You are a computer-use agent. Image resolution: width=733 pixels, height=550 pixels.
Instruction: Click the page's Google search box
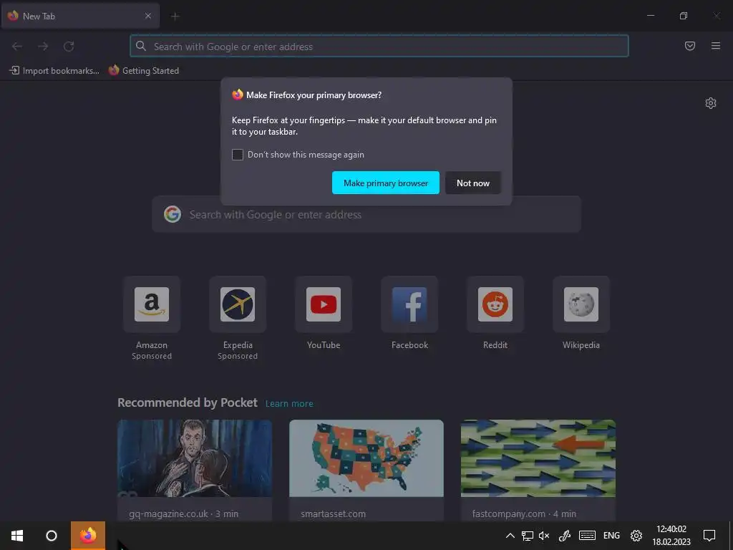(x=366, y=215)
